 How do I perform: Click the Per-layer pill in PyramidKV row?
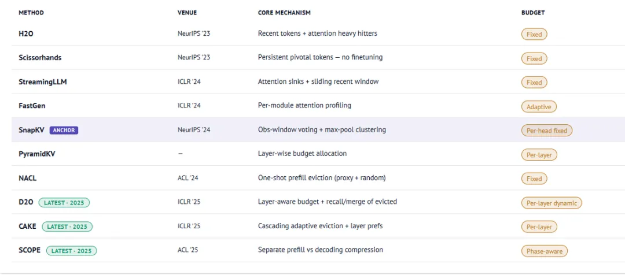click(x=539, y=155)
